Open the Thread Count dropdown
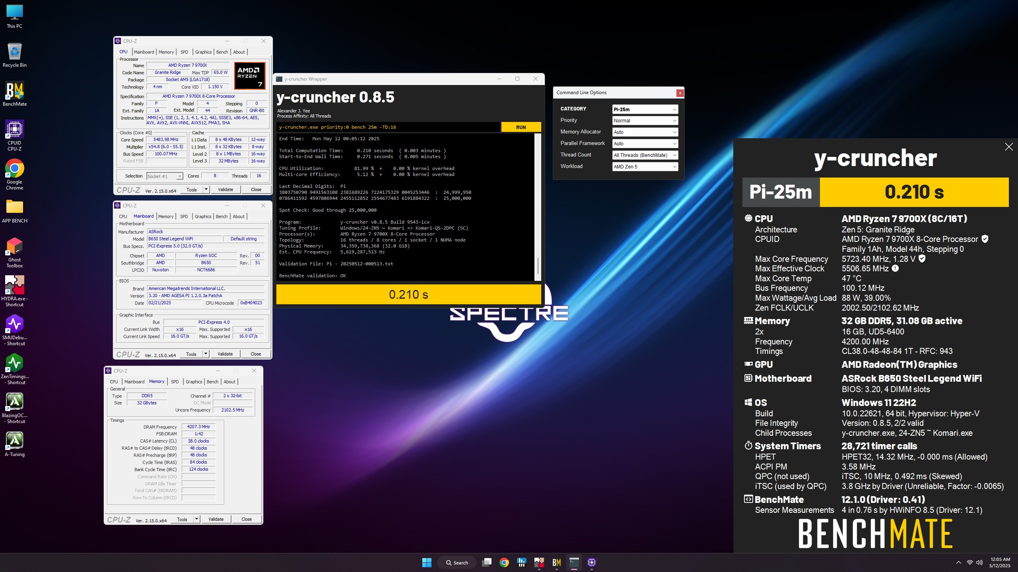This screenshot has width=1018, height=572. [x=645, y=155]
